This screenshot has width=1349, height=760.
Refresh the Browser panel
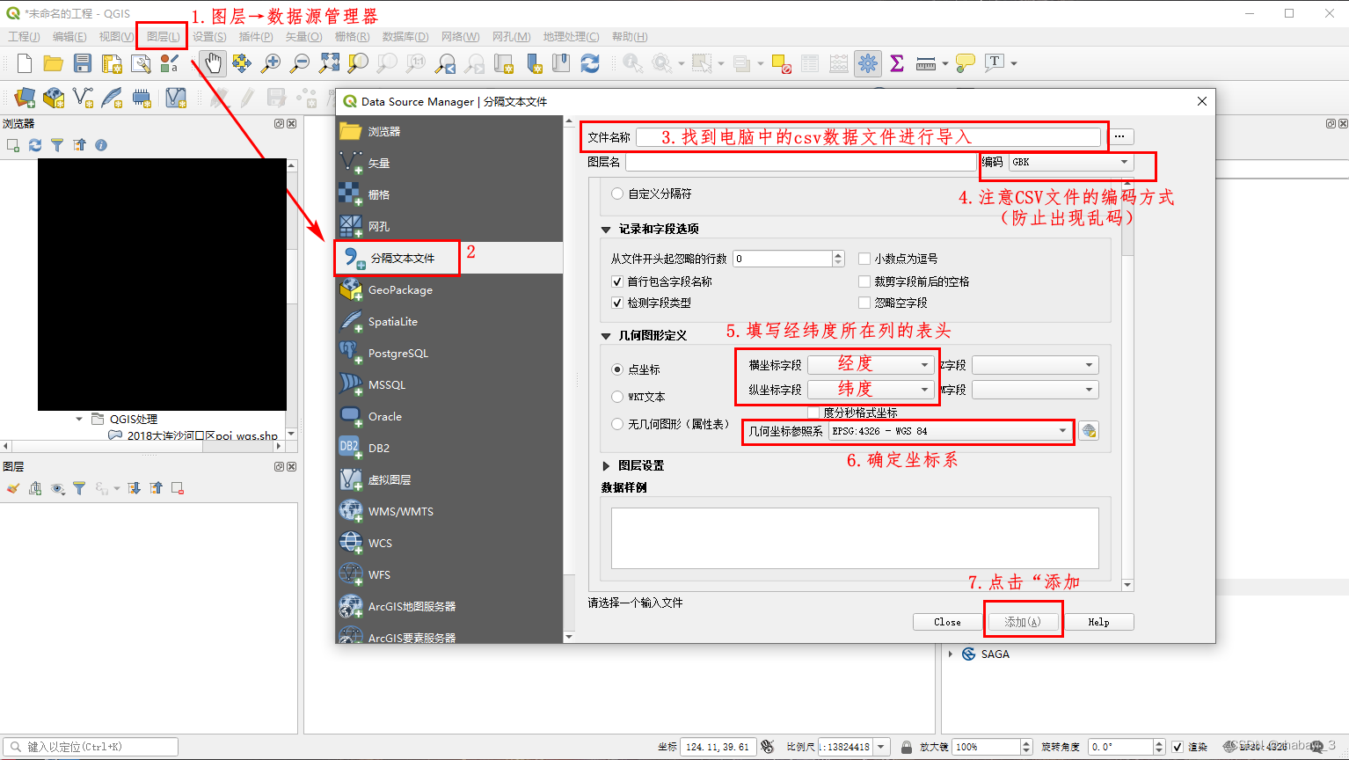[x=35, y=145]
